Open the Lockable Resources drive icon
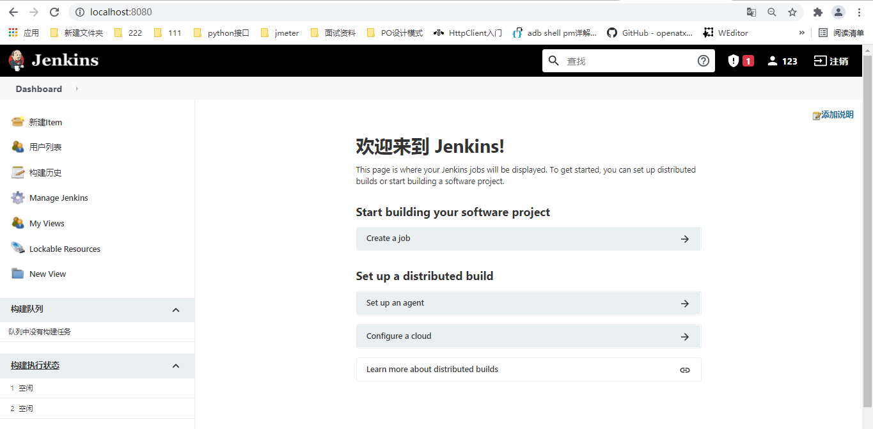The width and height of the screenshot is (873, 429). pos(18,249)
